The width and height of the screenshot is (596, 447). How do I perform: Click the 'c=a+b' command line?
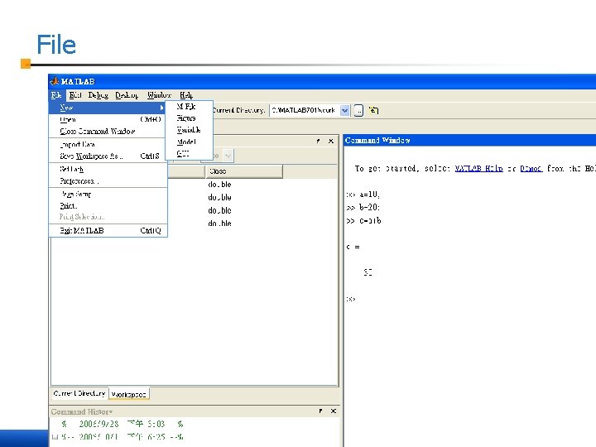[x=363, y=220]
